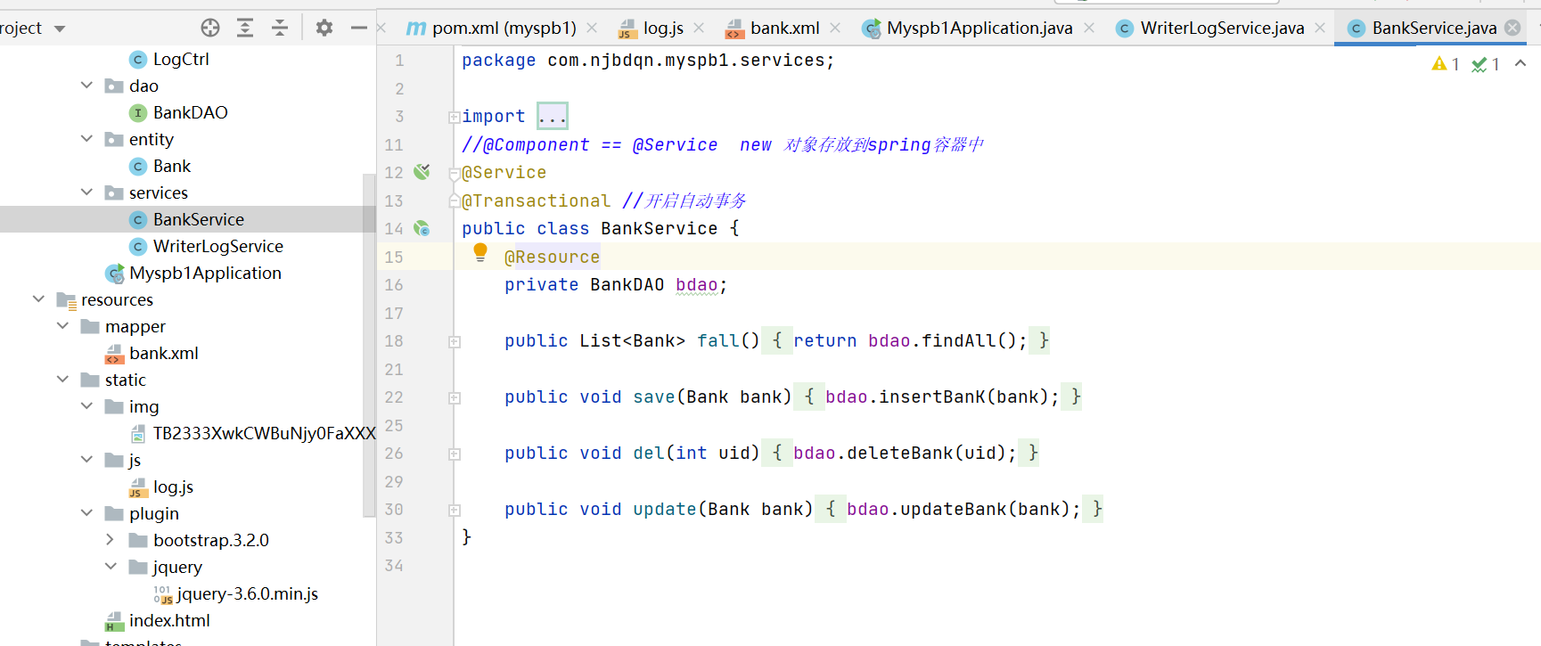Image resolution: width=1541 pixels, height=646 pixels.
Task: Expand folded fall() method on line 18
Action: 455,341
